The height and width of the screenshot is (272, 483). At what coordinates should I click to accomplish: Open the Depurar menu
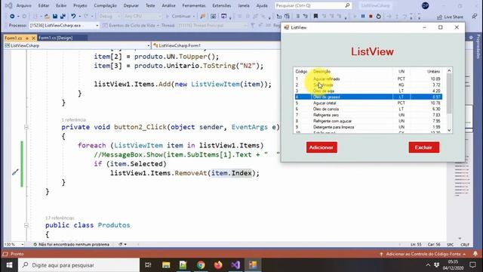[x=131, y=5]
